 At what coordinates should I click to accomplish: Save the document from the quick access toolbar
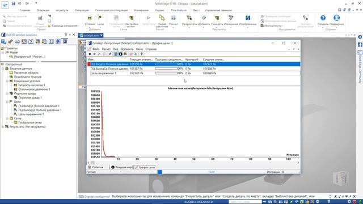point(14,3)
